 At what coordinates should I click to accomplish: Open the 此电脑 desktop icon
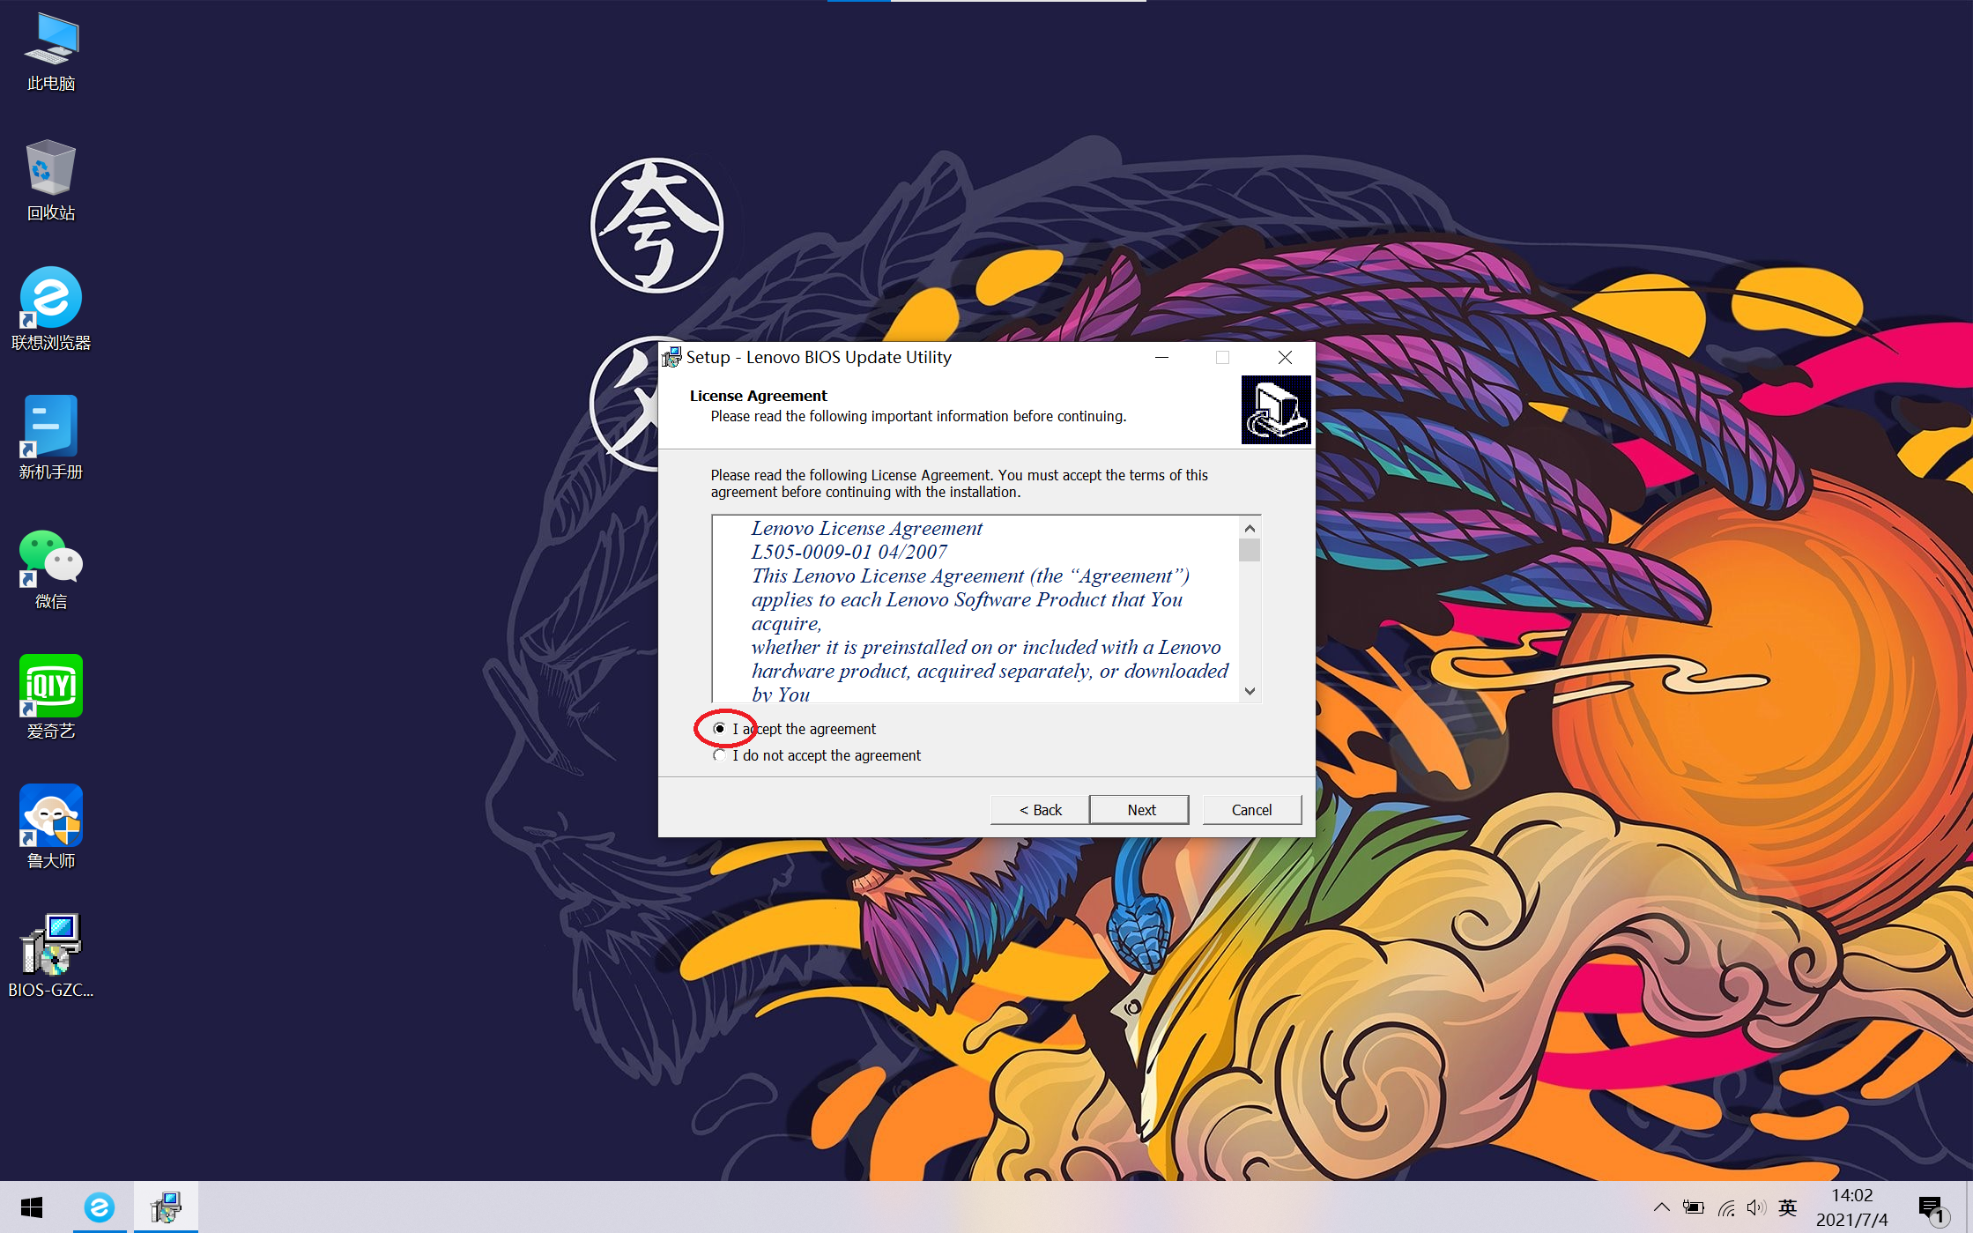pos(51,53)
